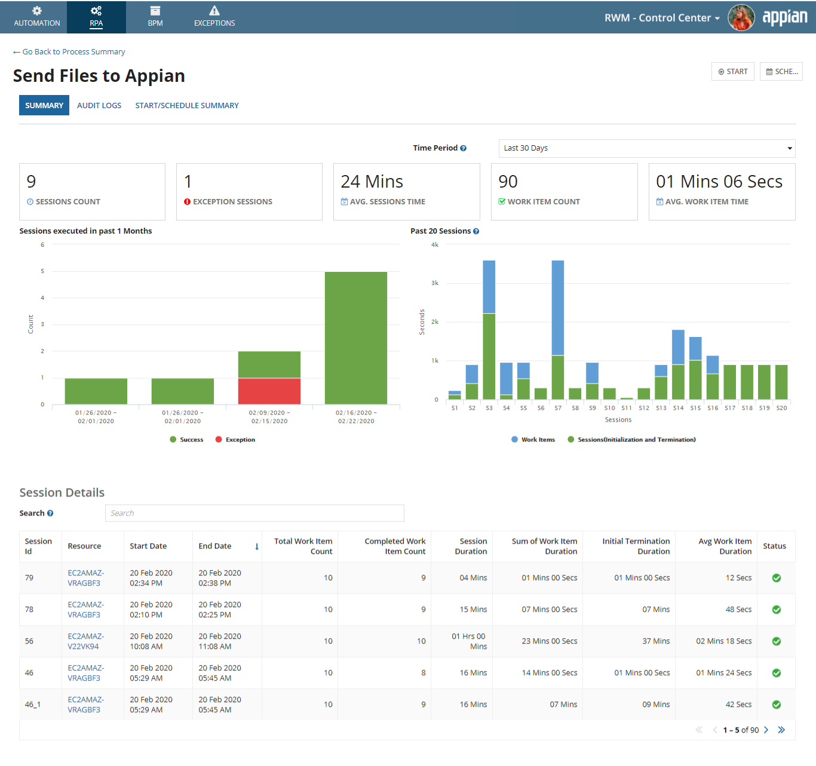Image resolution: width=816 pixels, height=766 pixels.
Task: Sort by the Status column
Action: click(x=774, y=546)
